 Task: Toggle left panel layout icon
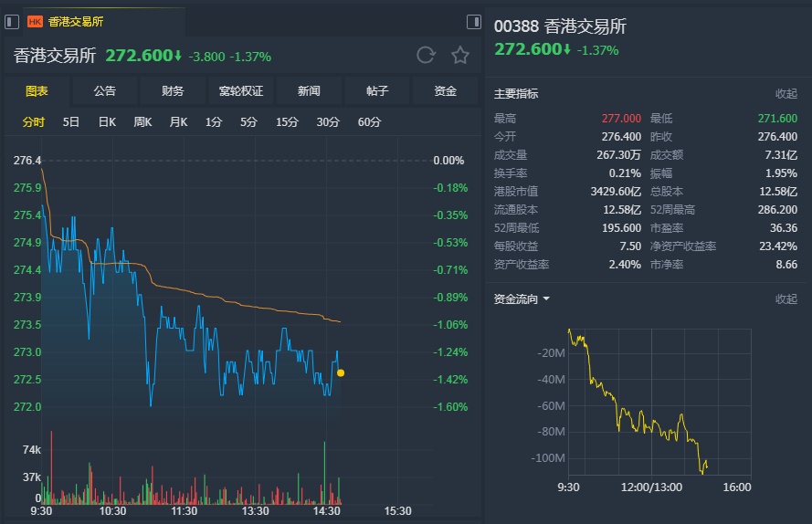coord(15,21)
